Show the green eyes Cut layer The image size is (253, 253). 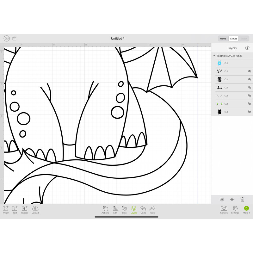point(249,104)
